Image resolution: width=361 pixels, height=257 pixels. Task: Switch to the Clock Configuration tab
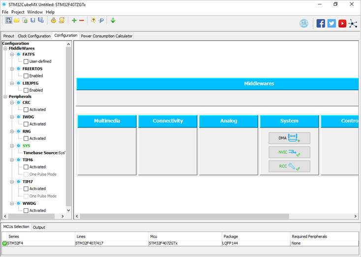(x=34, y=36)
